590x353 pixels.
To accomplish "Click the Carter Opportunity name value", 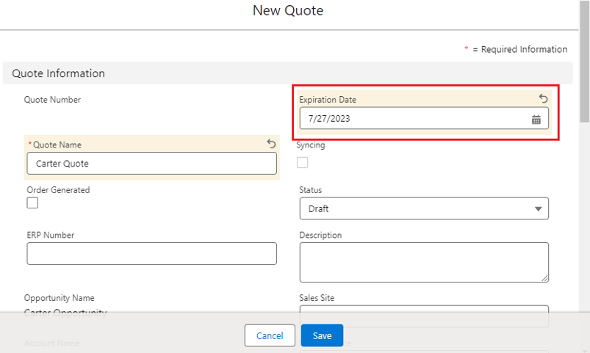I will pyautogui.click(x=65, y=313).
